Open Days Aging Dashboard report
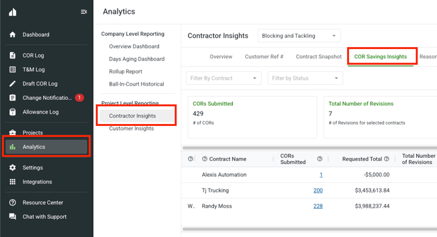 point(136,59)
